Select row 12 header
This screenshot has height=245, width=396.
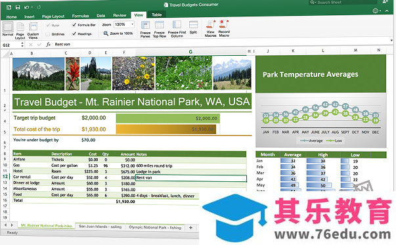(5, 177)
